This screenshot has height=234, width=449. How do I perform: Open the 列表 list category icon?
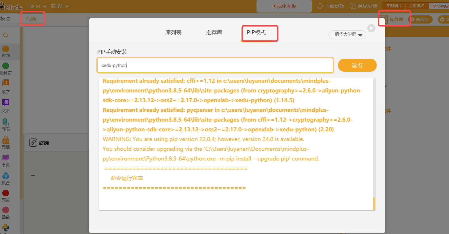coord(6,122)
